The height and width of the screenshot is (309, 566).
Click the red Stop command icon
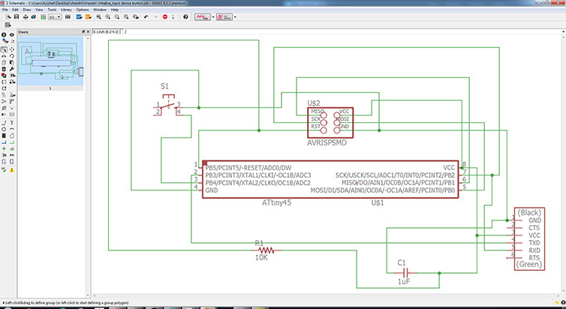[165, 17]
